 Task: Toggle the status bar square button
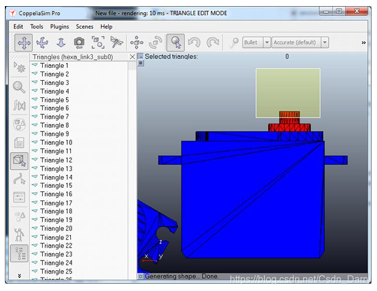[141, 276]
